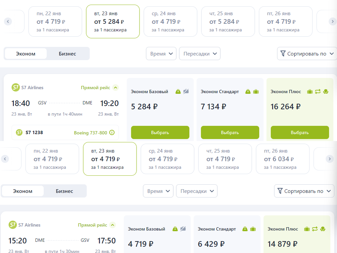337x253 pixels.
Task: Click the no-baggage icon on first Эконом Базовый
Action: 186,91
